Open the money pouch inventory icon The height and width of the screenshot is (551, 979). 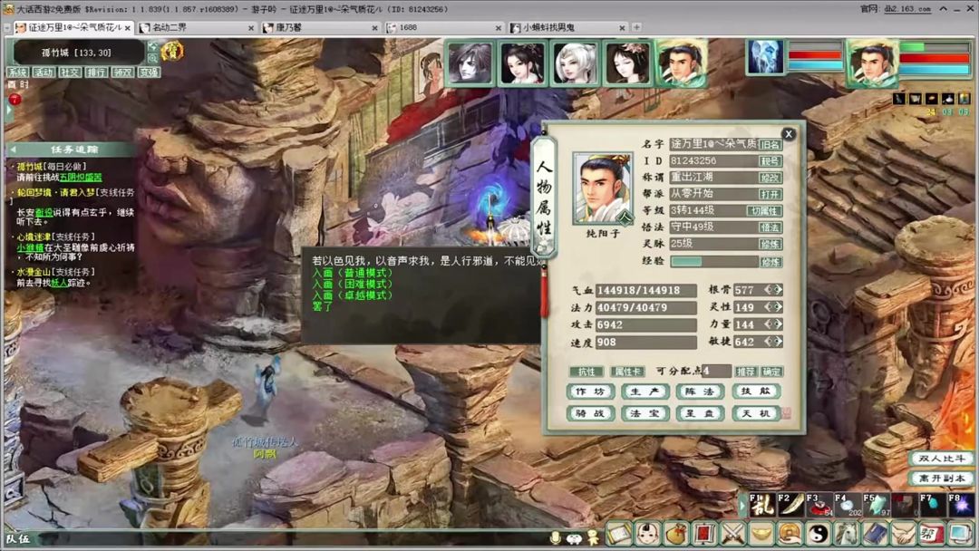click(x=677, y=534)
